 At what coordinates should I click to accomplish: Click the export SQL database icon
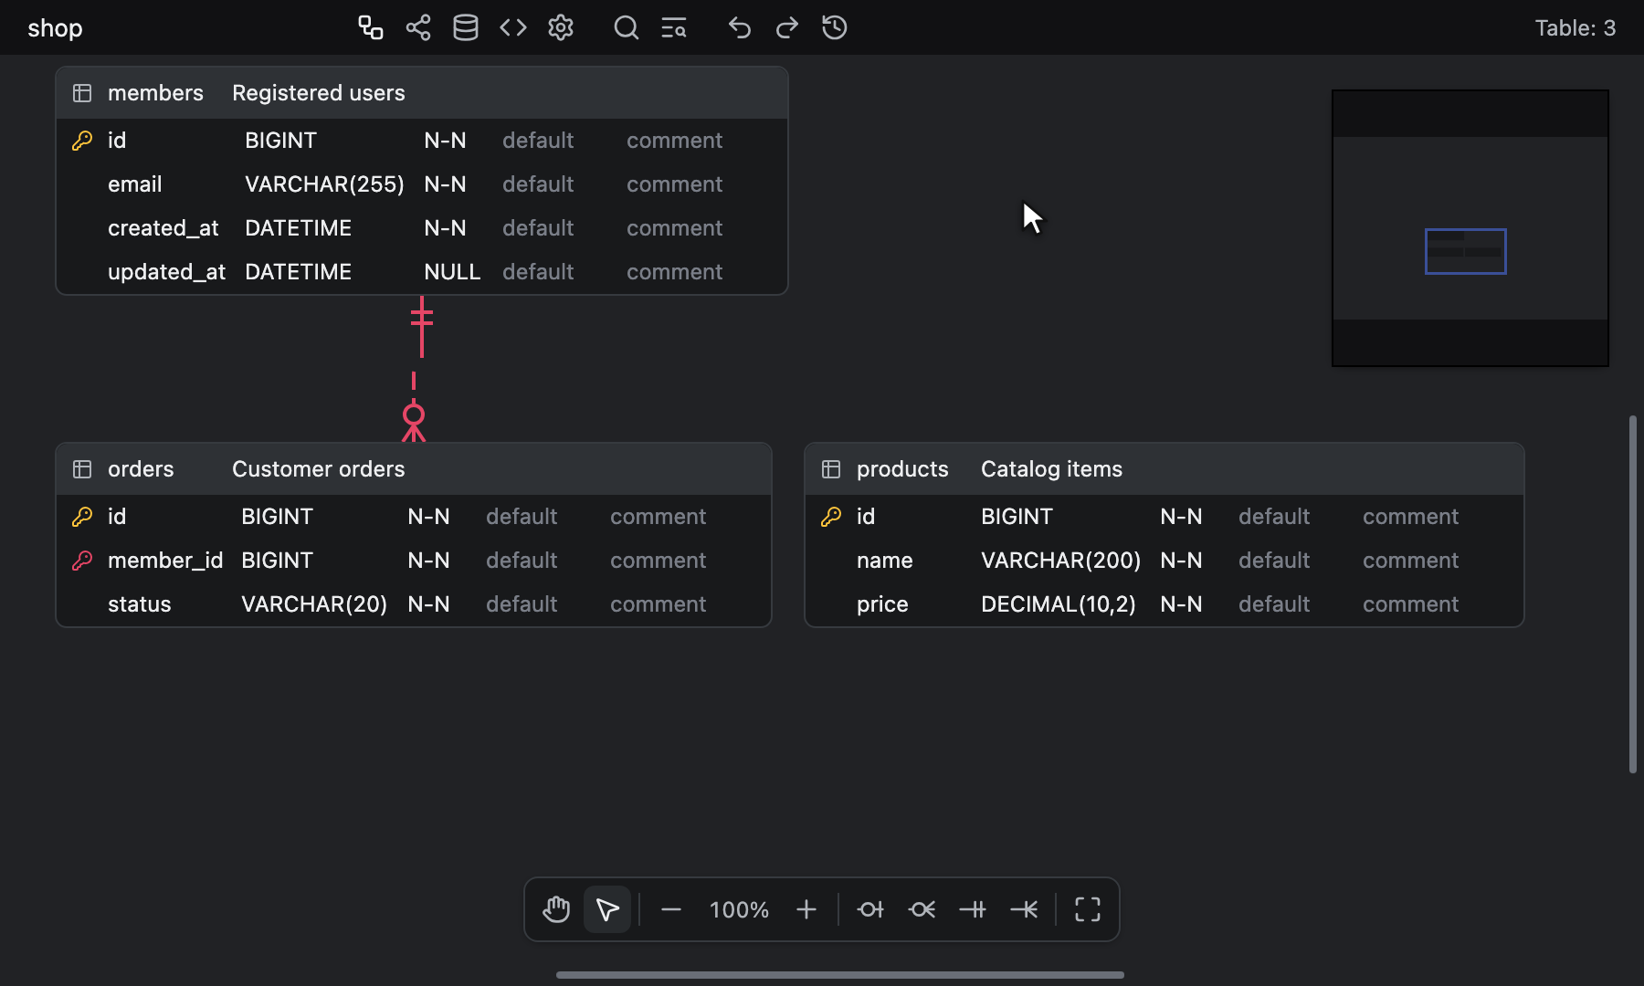click(466, 27)
